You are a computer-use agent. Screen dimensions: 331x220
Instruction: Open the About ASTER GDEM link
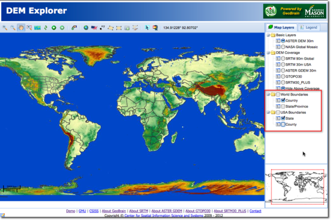(167, 211)
